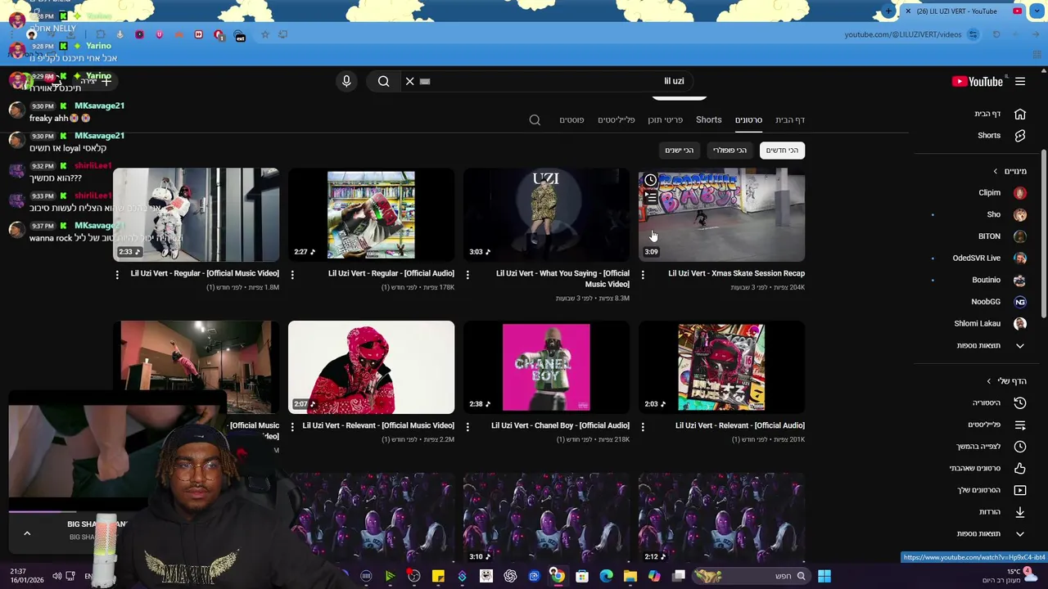Switch to the Posts channel tab
1048x589 pixels.
pos(571,120)
